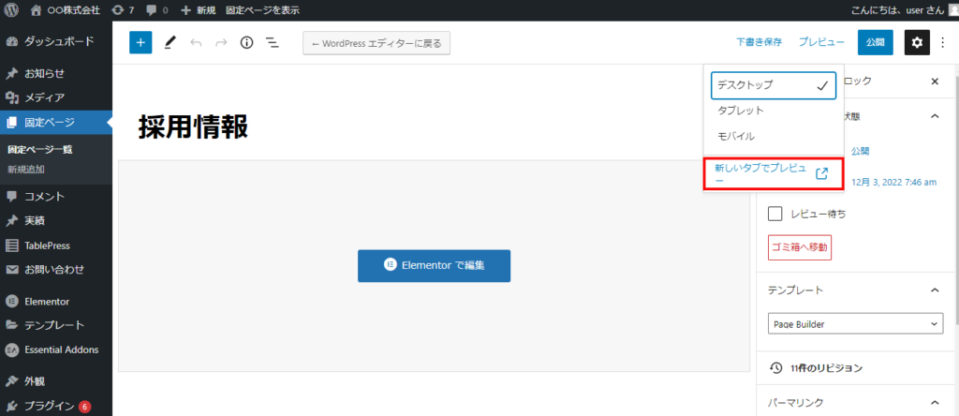The image size is (959, 416).
Task: Expand the パーマリンク panel section
Action: point(934,403)
